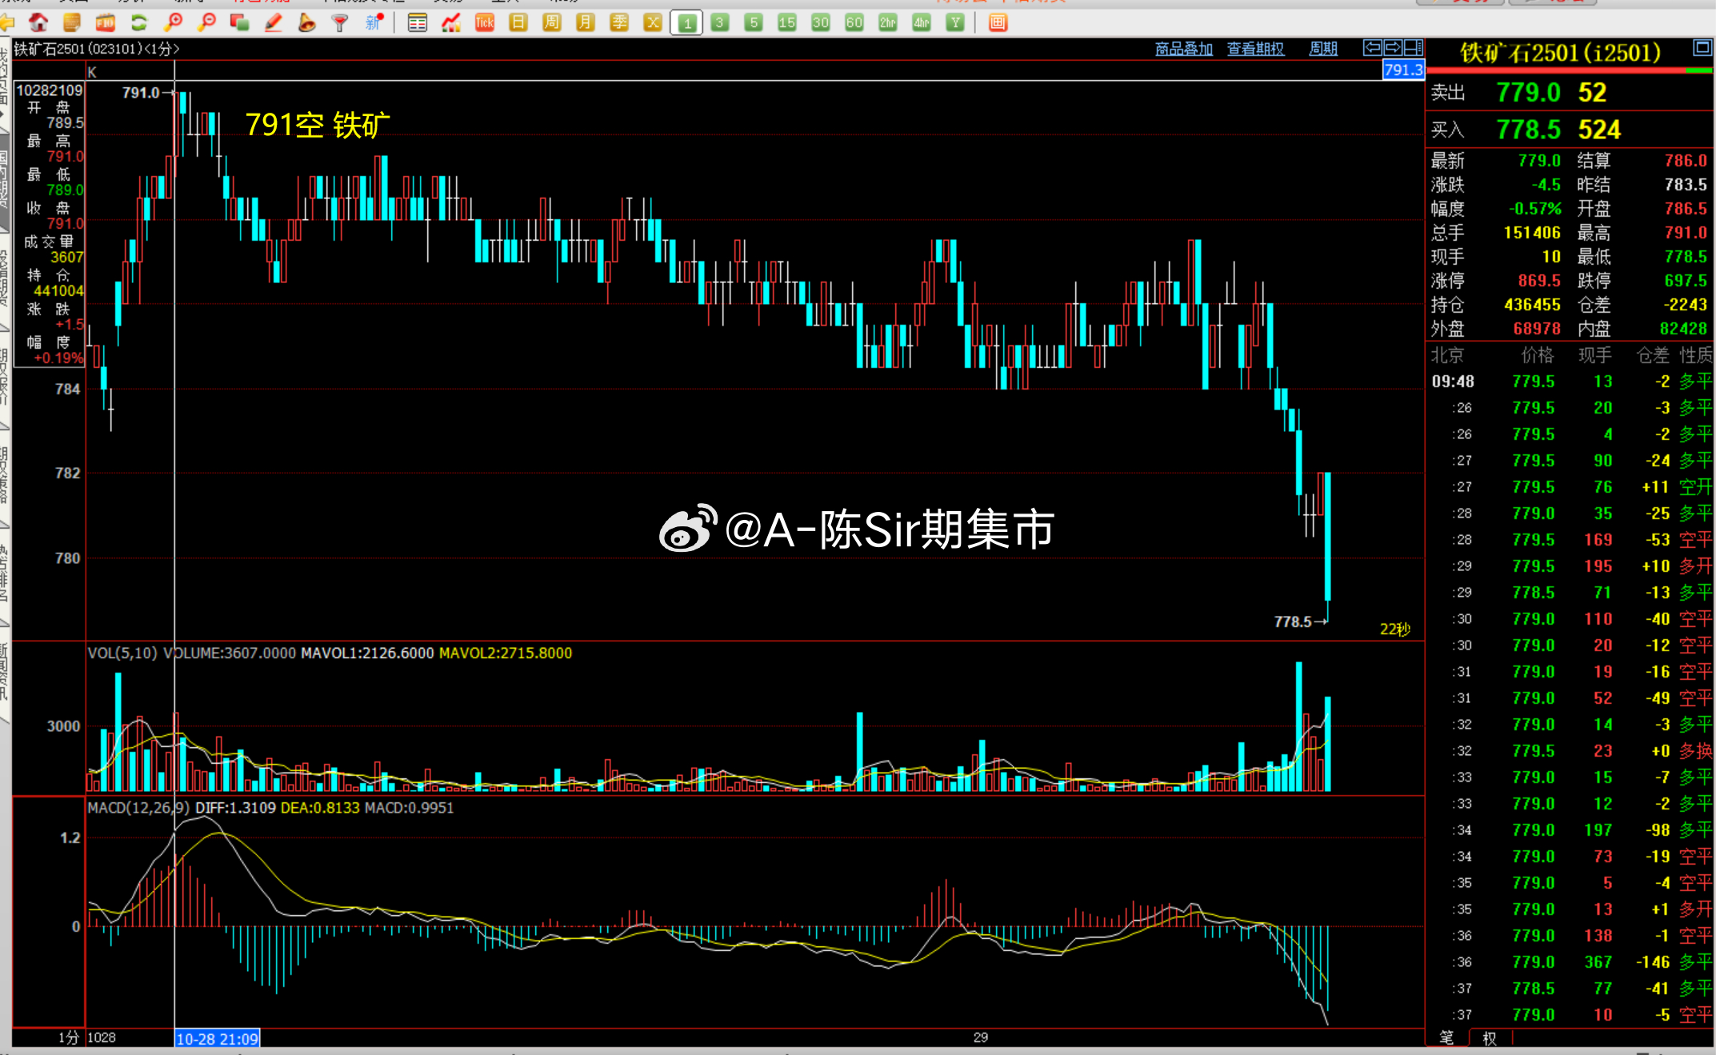Click the chart title 铁矿石2501(023101)<1分>
Image resolution: width=1716 pixels, height=1055 pixels.
[x=97, y=49]
